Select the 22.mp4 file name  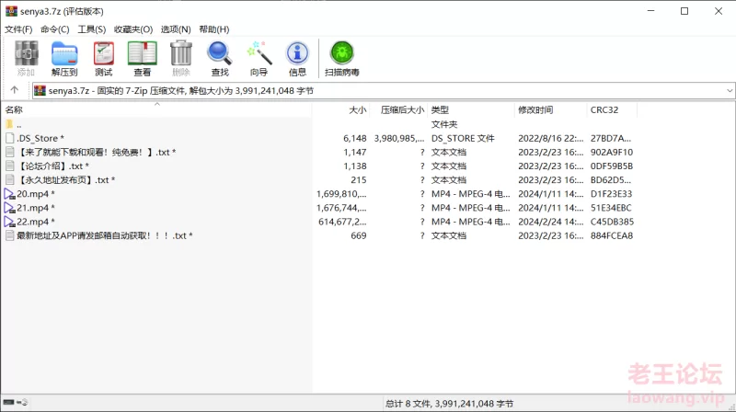36,222
